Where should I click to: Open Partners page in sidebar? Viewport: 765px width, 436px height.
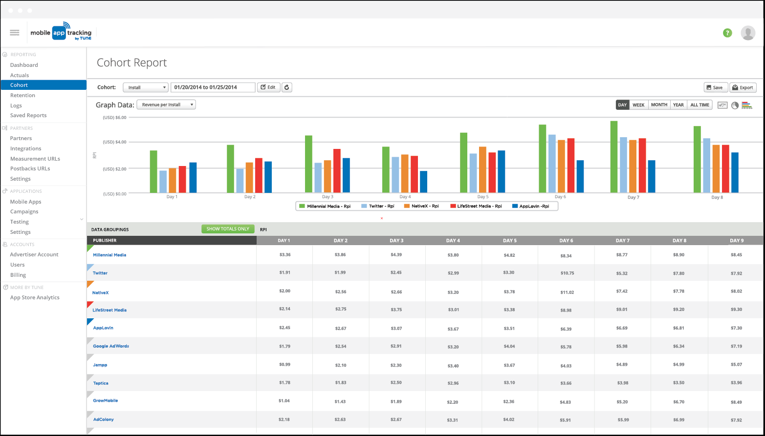(21, 138)
